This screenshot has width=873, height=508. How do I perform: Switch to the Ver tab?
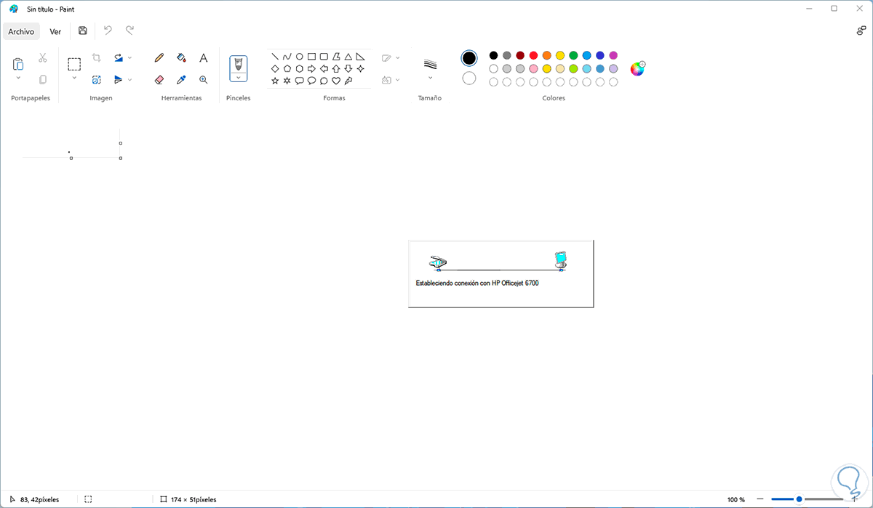[55, 31]
